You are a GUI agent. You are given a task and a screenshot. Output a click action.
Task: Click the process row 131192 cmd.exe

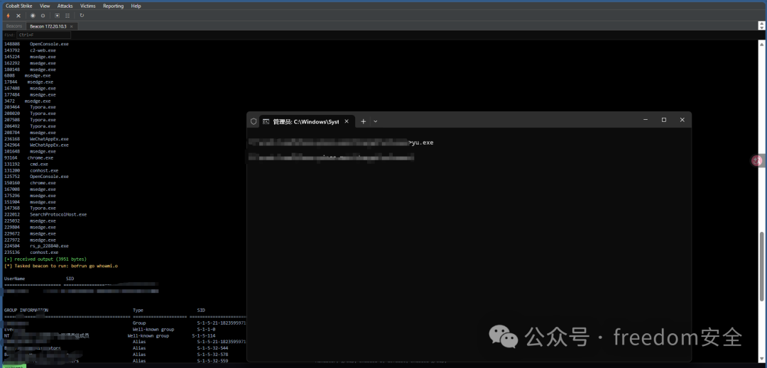tap(26, 164)
